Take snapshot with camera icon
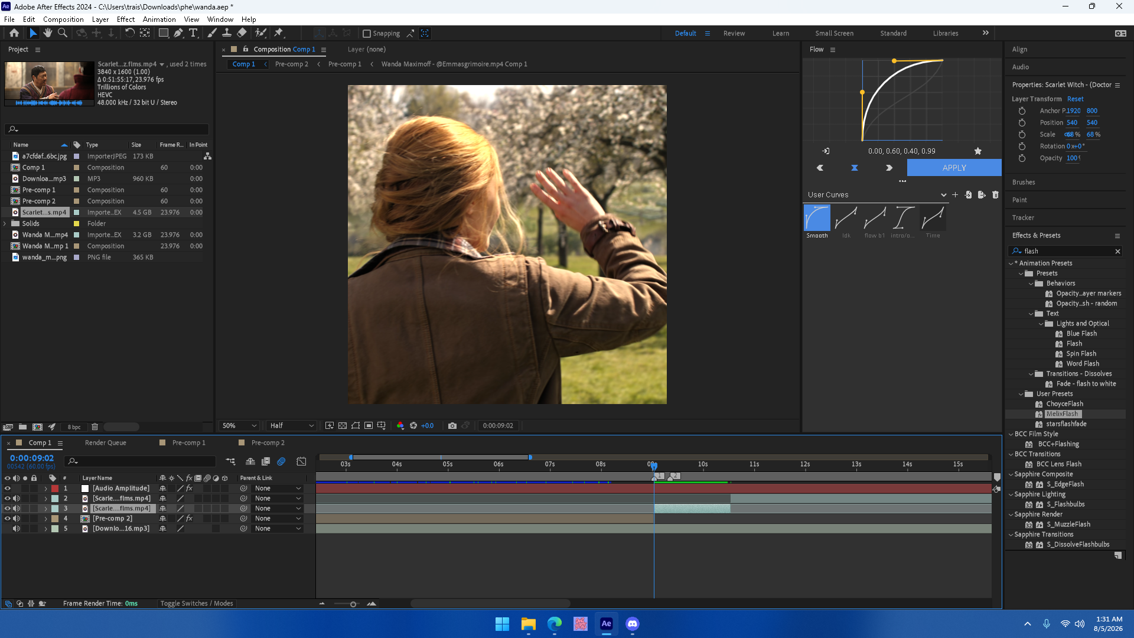Screen dimensions: 1134x638 (x=452, y=425)
